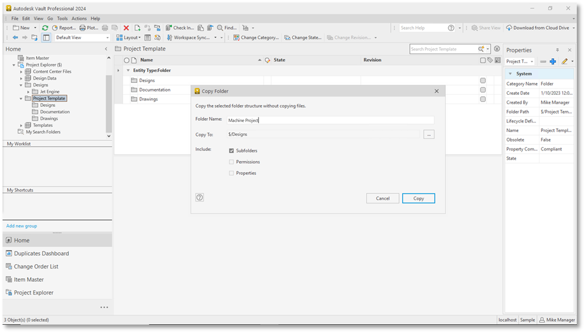Click the red X delete icon

point(126,28)
